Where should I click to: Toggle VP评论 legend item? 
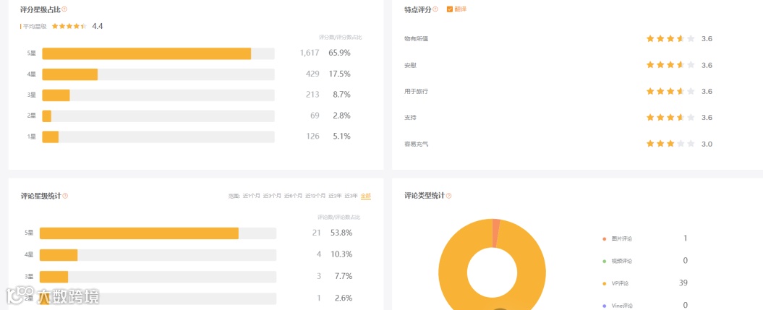tap(616, 283)
